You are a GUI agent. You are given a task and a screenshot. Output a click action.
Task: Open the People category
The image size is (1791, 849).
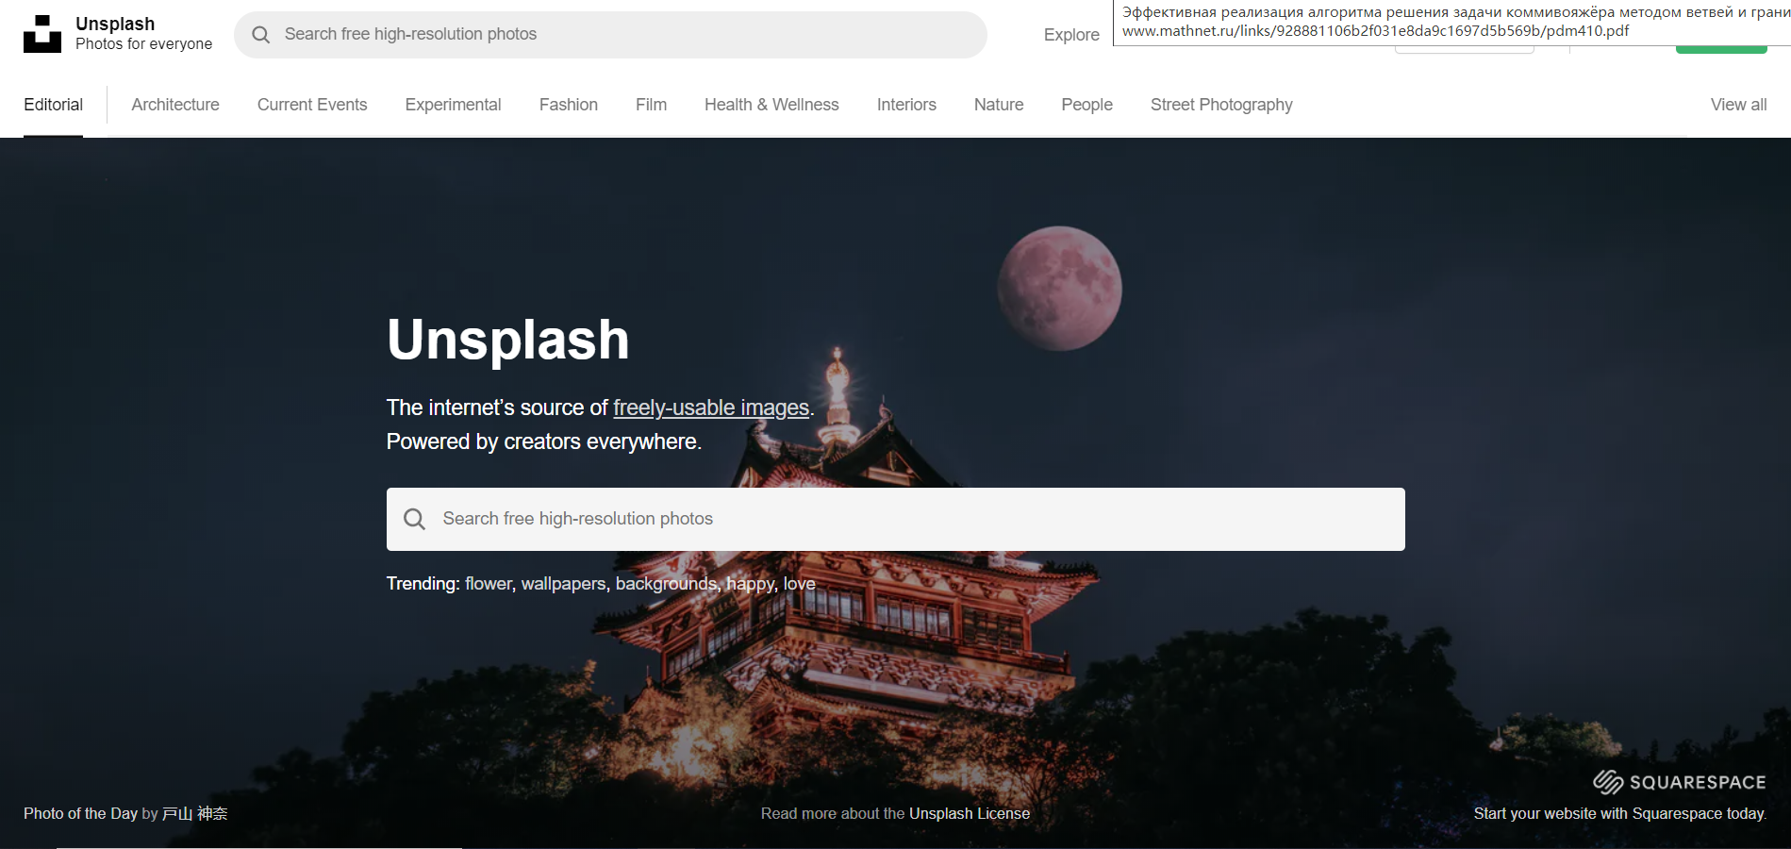click(1087, 105)
